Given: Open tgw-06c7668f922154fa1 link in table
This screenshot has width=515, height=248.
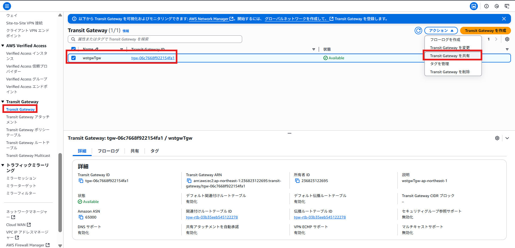Looking at the screenshot, I should [153, 58].
